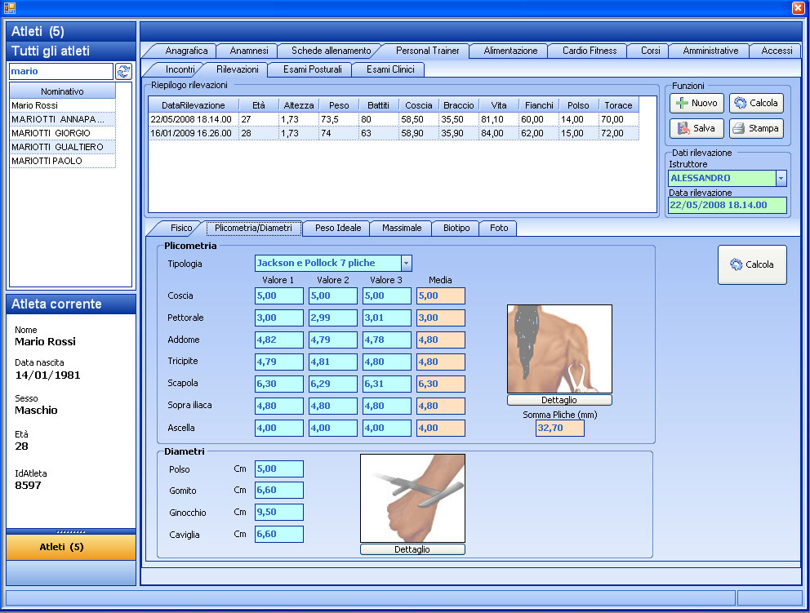Select the Peso Ideale tab
Viewport: 810px width, 613px height.
pos(338,229)
